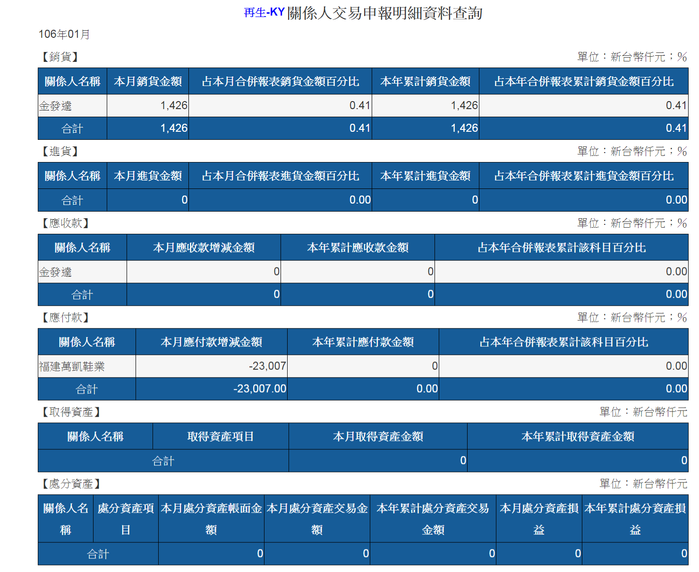
Task: Click the 【處分資產】 section label
Action: coord(71,484)
